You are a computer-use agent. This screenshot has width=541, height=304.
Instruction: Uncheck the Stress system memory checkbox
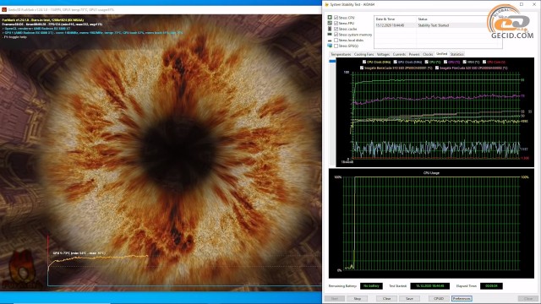336,35
